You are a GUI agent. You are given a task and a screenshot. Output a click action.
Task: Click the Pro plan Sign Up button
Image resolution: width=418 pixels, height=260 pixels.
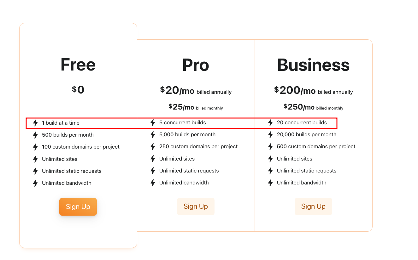pyautogui.click(x=196, y=206)
